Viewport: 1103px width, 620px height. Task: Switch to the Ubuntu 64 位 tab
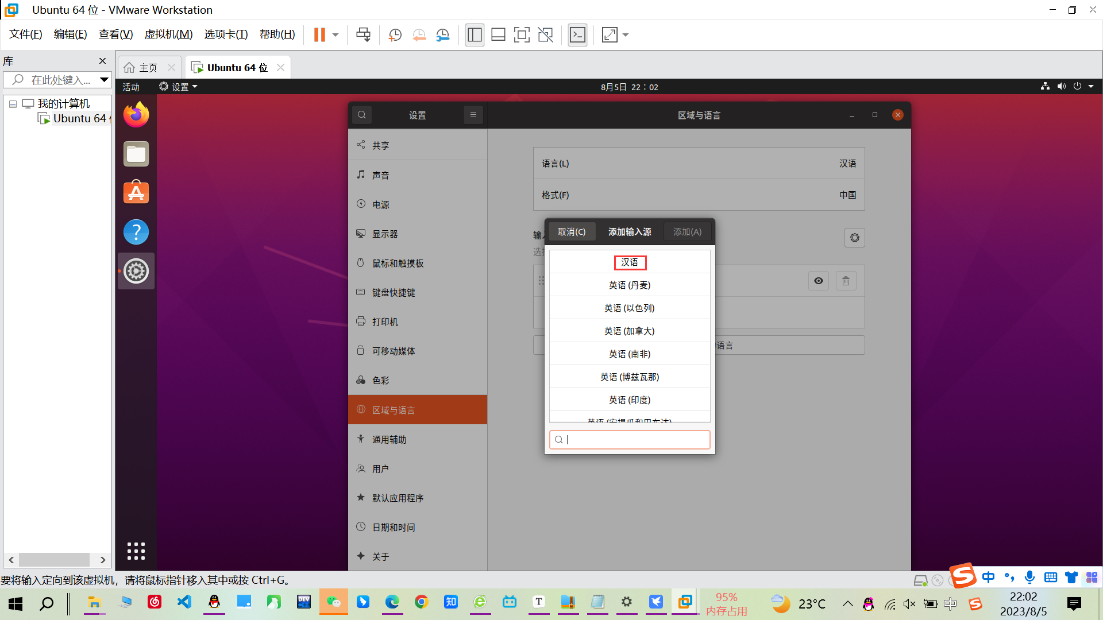[237, 68]
